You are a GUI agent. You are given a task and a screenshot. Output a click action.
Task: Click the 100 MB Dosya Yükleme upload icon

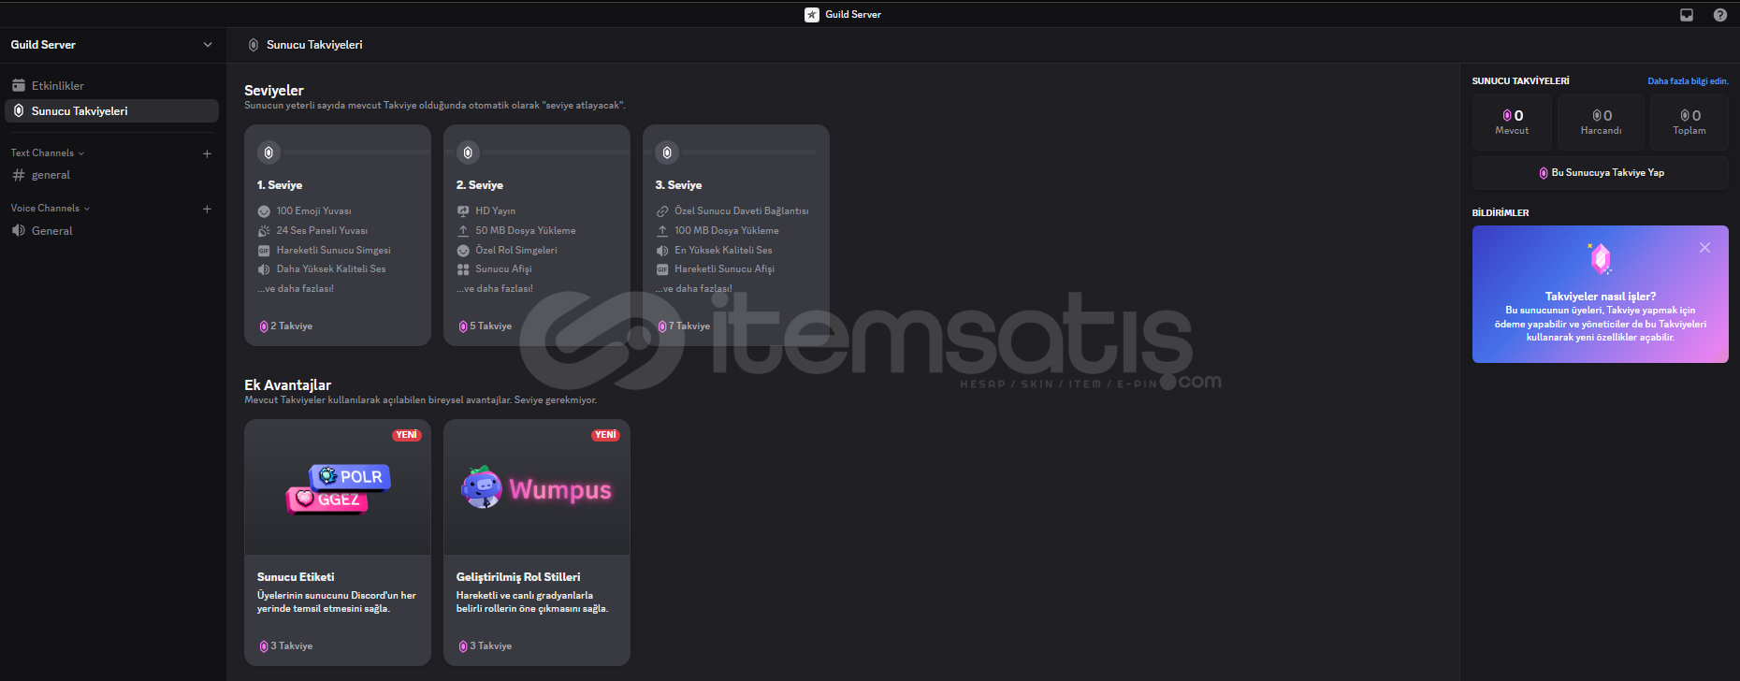(662, 230)
